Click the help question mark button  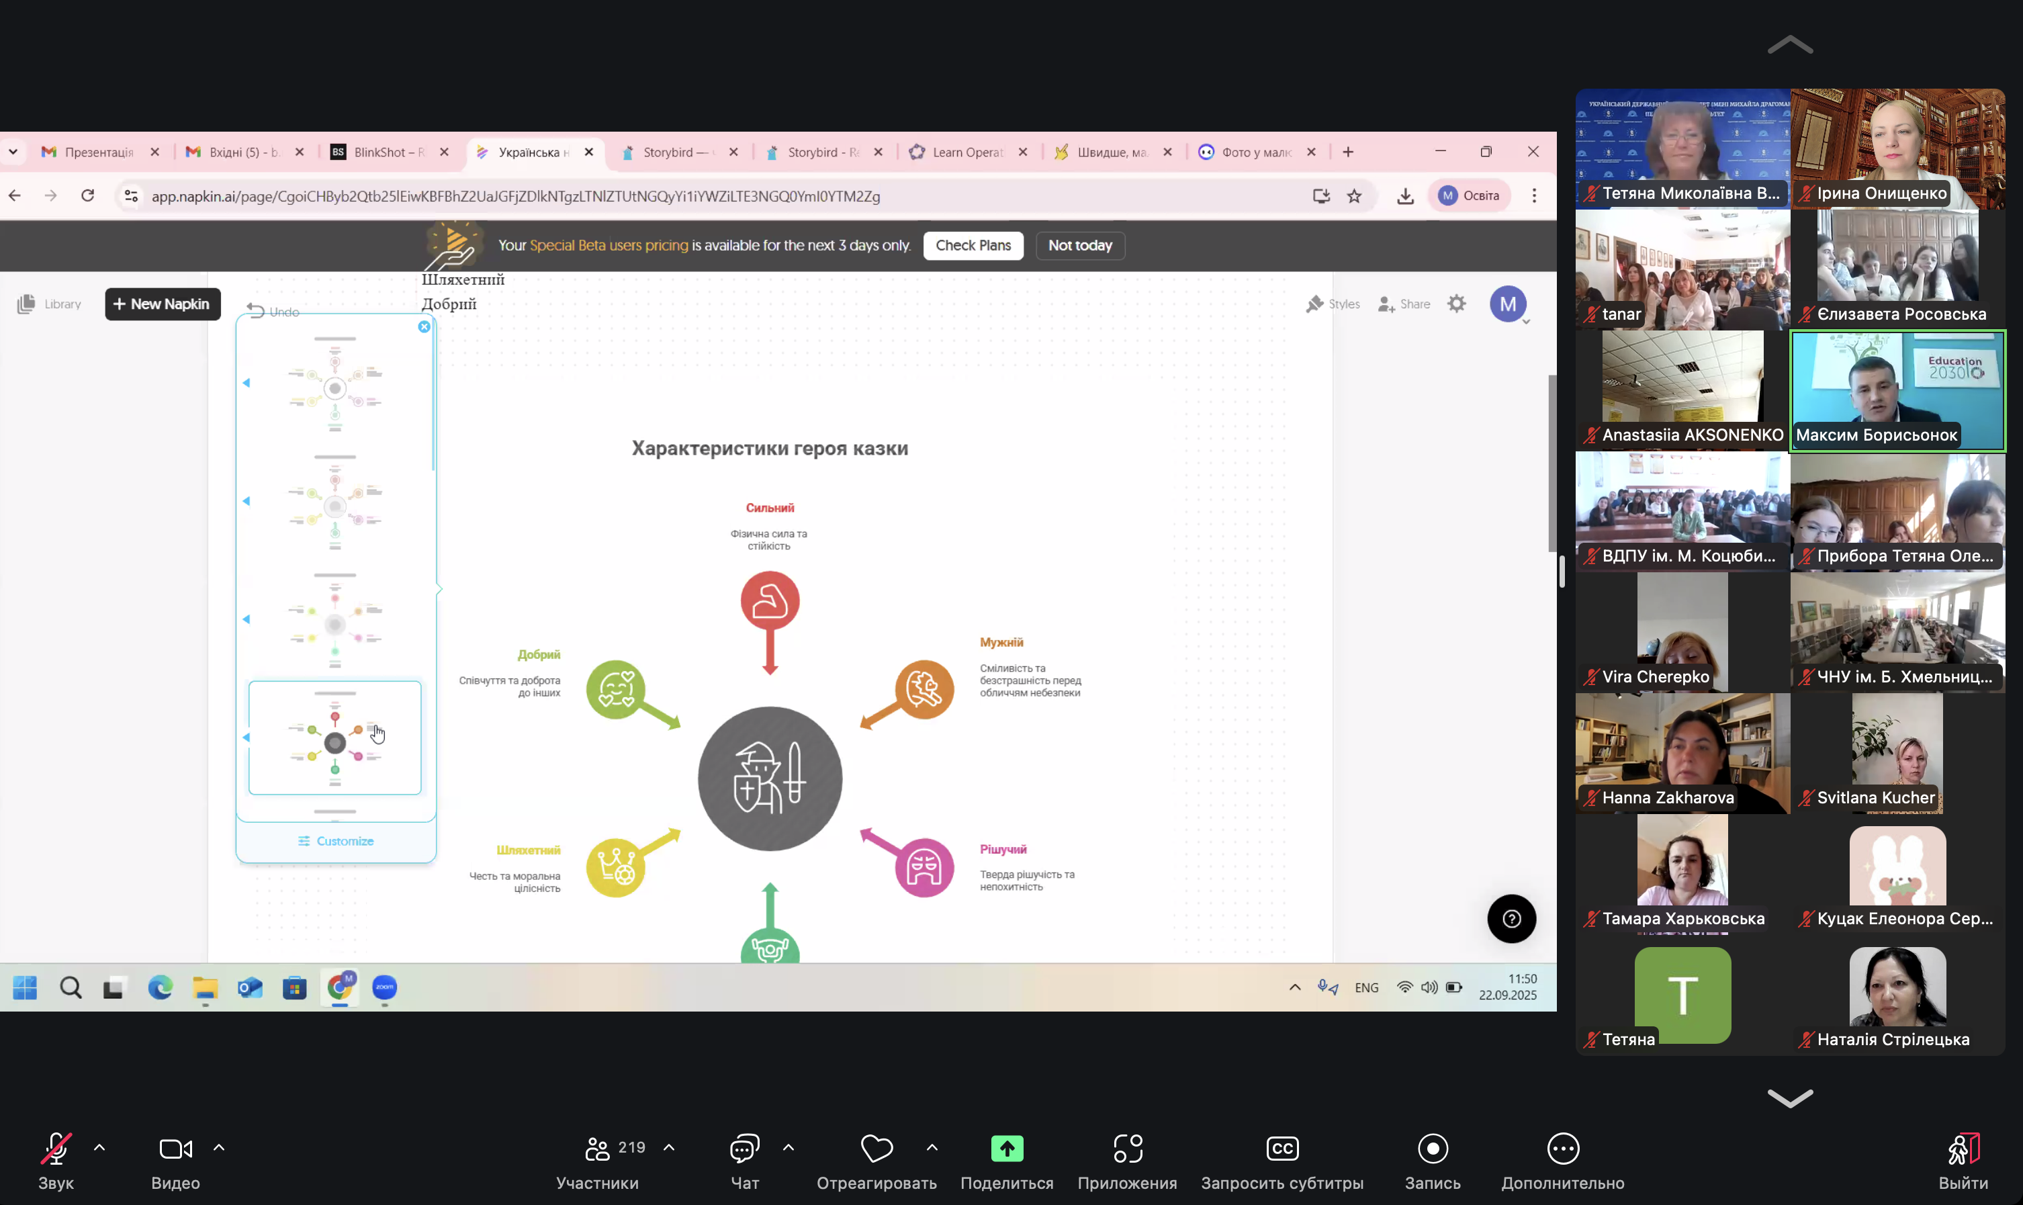[1511, 918]
